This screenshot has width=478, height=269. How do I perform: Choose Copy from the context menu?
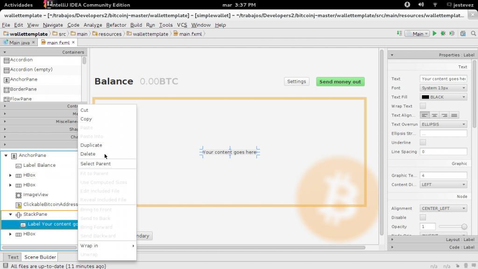click(x=107, y=119)
